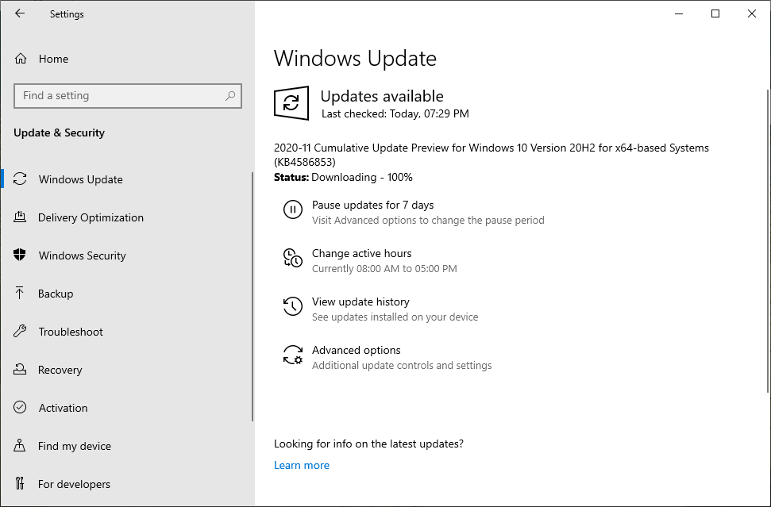The width and height of the screenshot is (771, 507).
Task: Click the back arrow in Settings
Action: [x=20, y=13]
